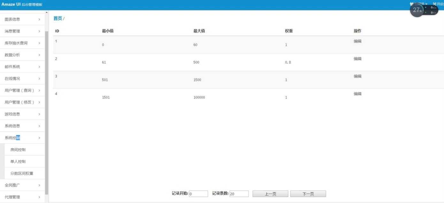Click chevron next to 库存抽水查询
This screenshot has height=203, width=444.
39,43
